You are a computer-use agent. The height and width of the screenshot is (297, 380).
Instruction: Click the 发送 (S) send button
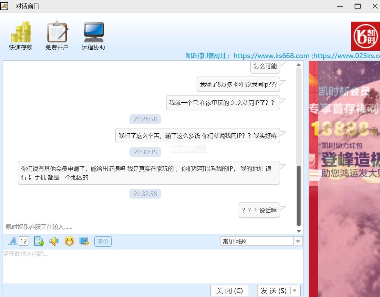[273, 291]
